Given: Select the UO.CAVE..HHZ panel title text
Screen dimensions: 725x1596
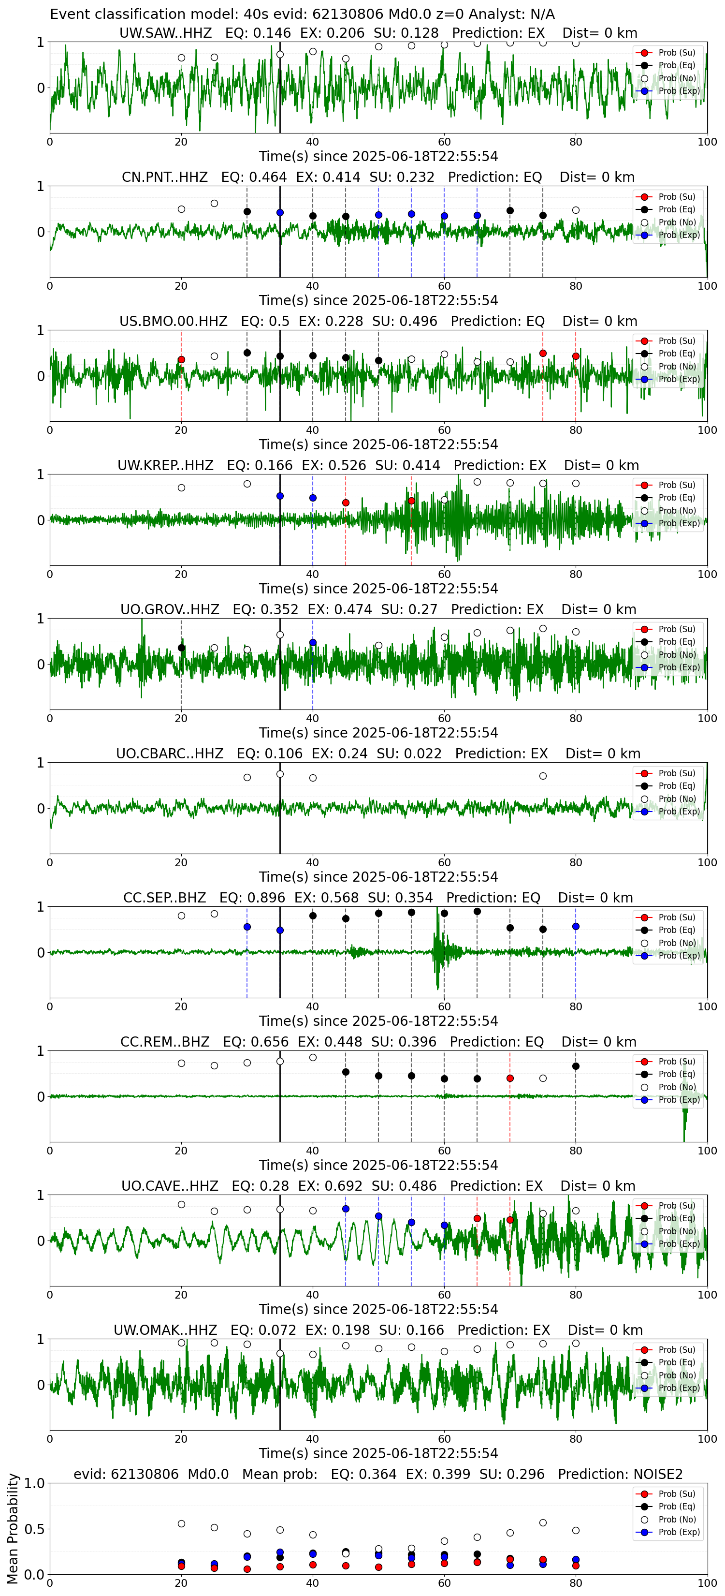Looking at the screenshot, I should click(377, 1186).
